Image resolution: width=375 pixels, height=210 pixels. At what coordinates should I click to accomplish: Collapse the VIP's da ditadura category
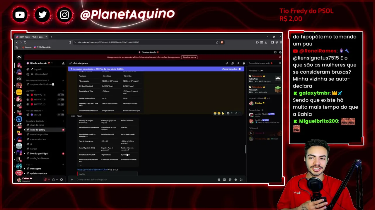point(34,111)
